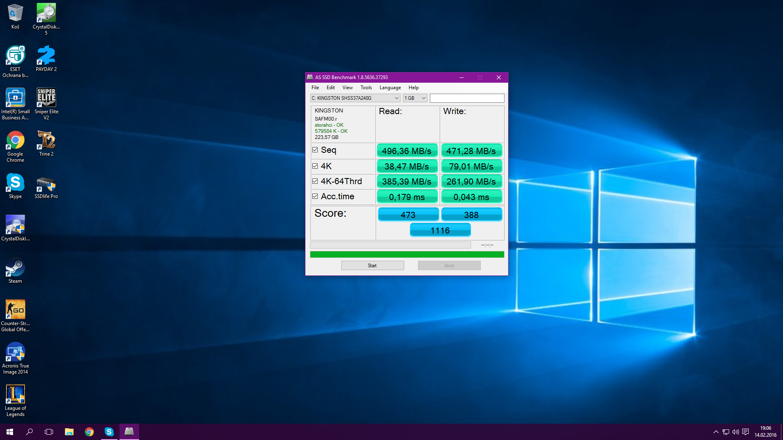The height and width of the screenshot is (440, 783).
Task: Open the Action Center notifications icon
Action: [x=745, y=432]
